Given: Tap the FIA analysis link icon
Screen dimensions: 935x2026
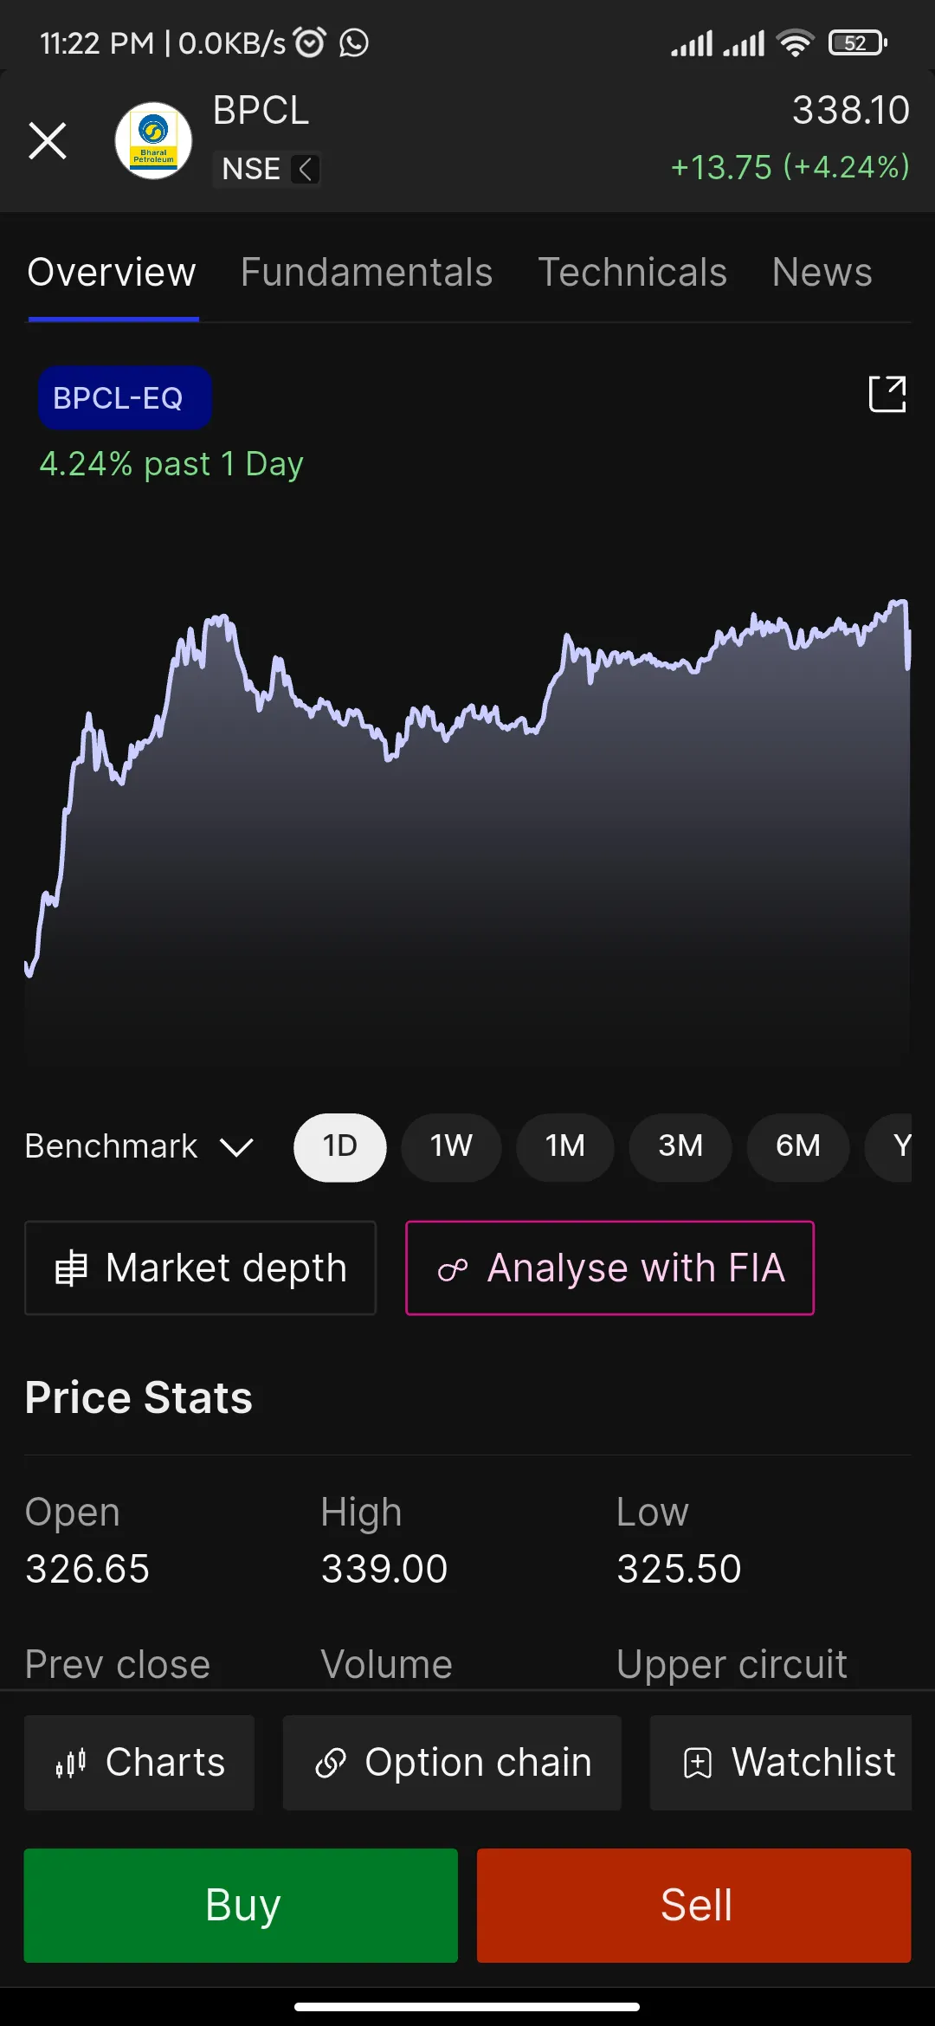Looking at the screenshot, I should point(453,1269).
